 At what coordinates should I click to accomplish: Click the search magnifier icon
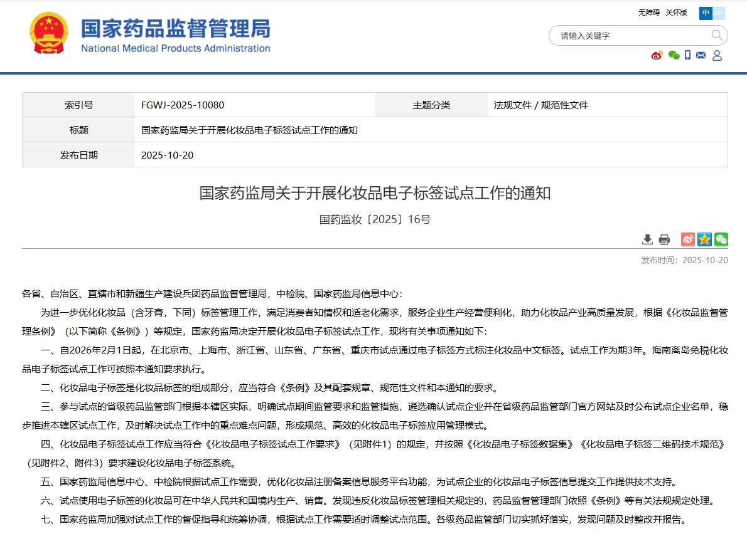[717, 35]
